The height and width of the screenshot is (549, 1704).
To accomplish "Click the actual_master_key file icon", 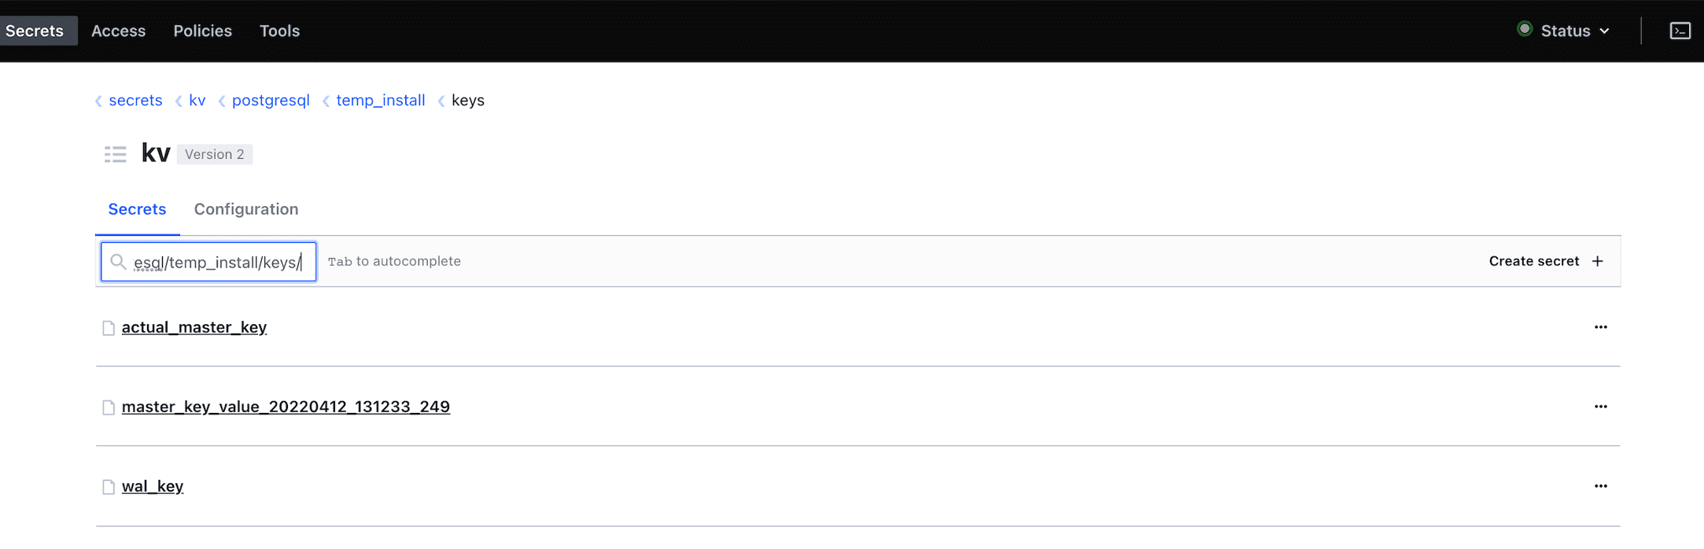I will [x=109, y=328].
